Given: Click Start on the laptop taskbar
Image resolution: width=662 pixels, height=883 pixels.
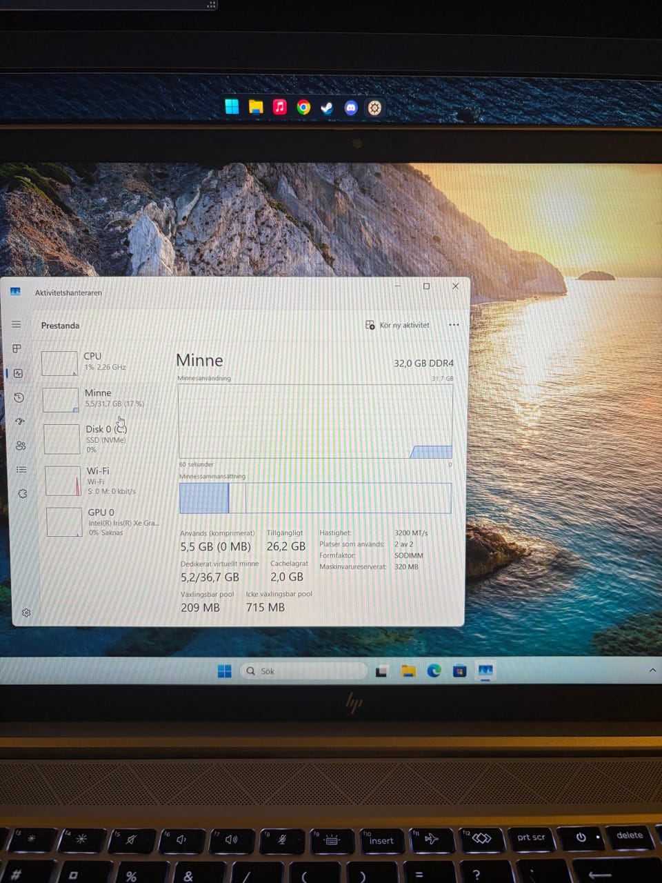Looking at the screenshot, I should pos(224,671).
